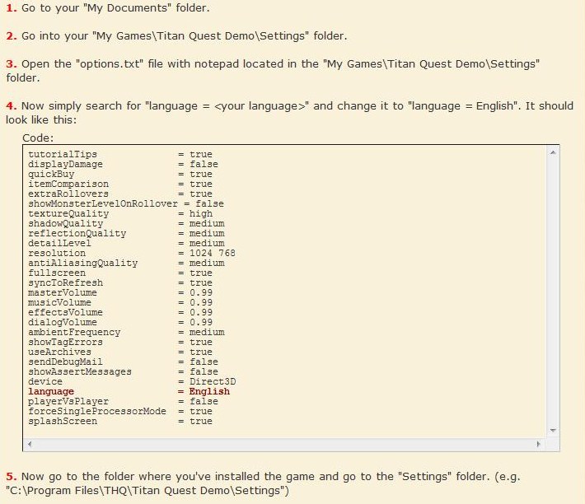Click the 'showAssertMessages' setting line
The height and width of the screenshot is (504, 585).
click(x=123, y=371)
